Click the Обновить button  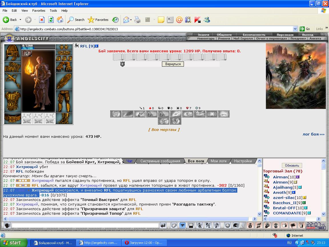(x=292, y=166)
